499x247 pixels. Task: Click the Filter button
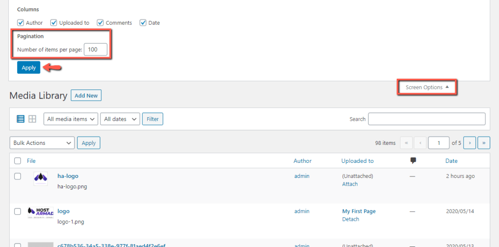(x=153, y=119)
